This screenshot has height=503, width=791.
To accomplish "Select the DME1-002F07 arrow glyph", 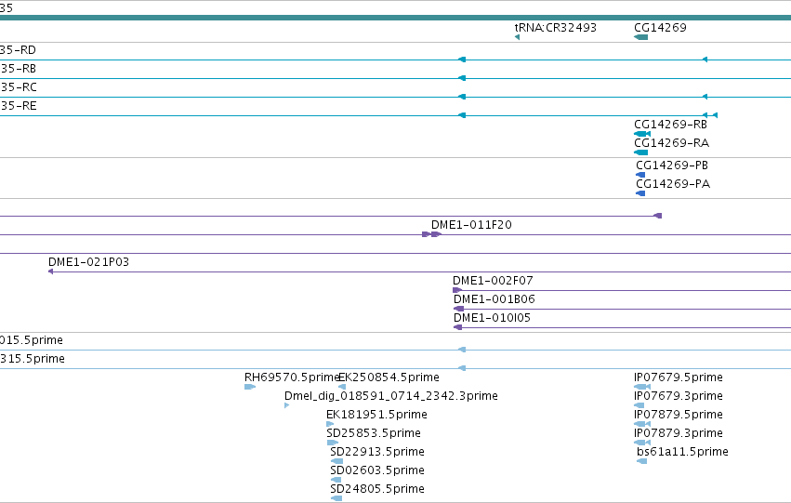I will pyautogui.click(x=457, y=290).
